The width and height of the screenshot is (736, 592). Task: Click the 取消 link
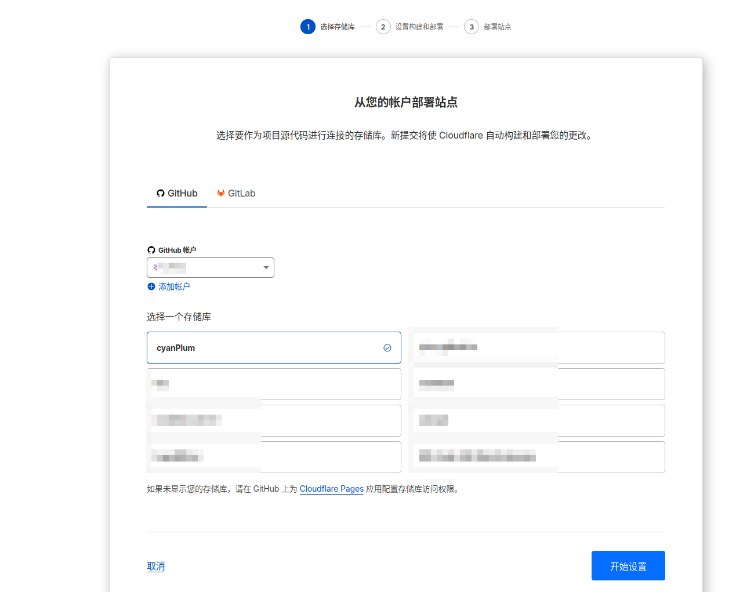pos(156,566)
